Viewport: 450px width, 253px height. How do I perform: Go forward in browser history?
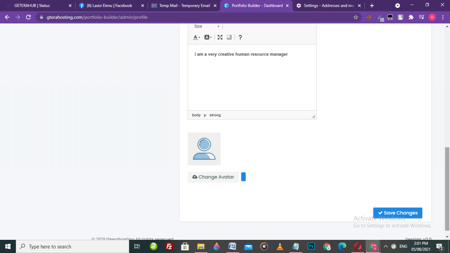tap(18, 17)
